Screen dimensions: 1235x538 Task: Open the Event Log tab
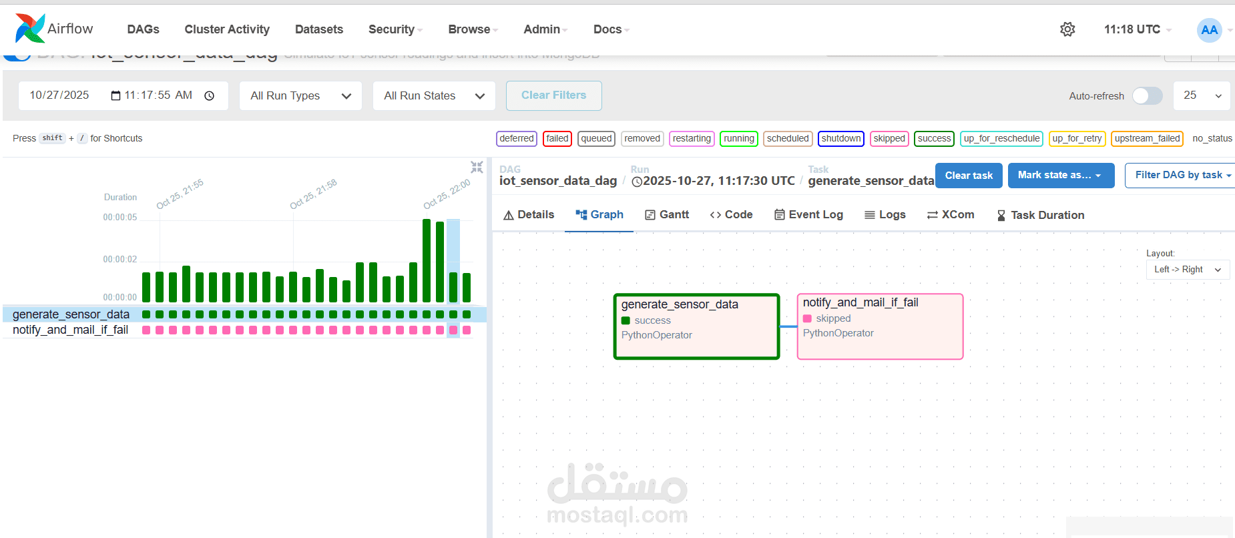tap(808, 214)
